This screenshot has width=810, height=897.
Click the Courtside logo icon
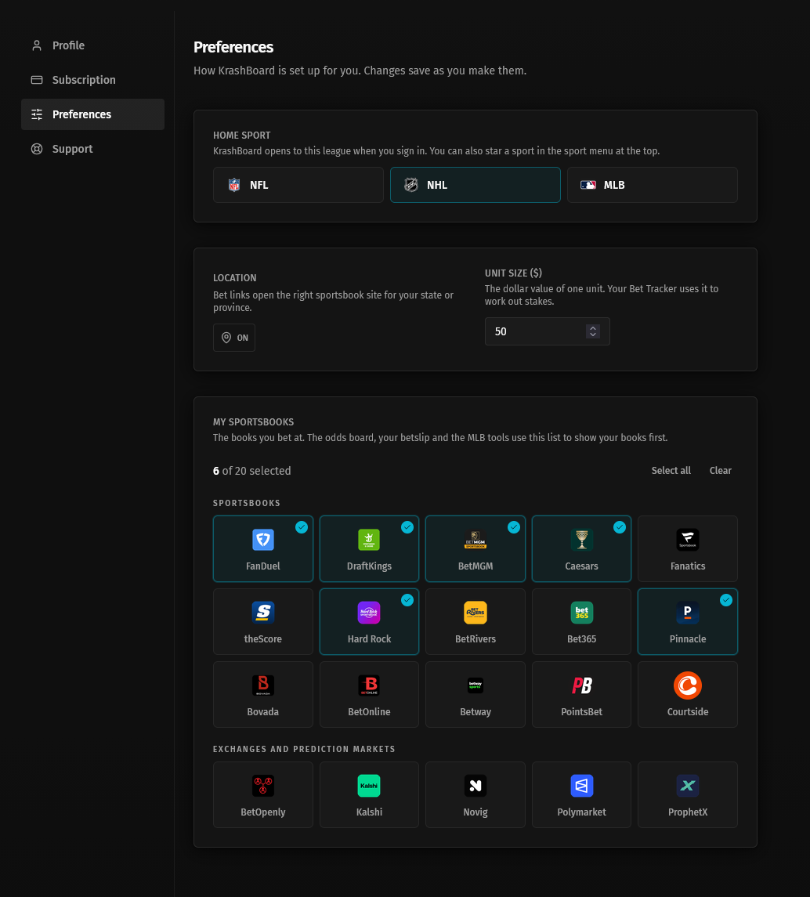point(688,685)
